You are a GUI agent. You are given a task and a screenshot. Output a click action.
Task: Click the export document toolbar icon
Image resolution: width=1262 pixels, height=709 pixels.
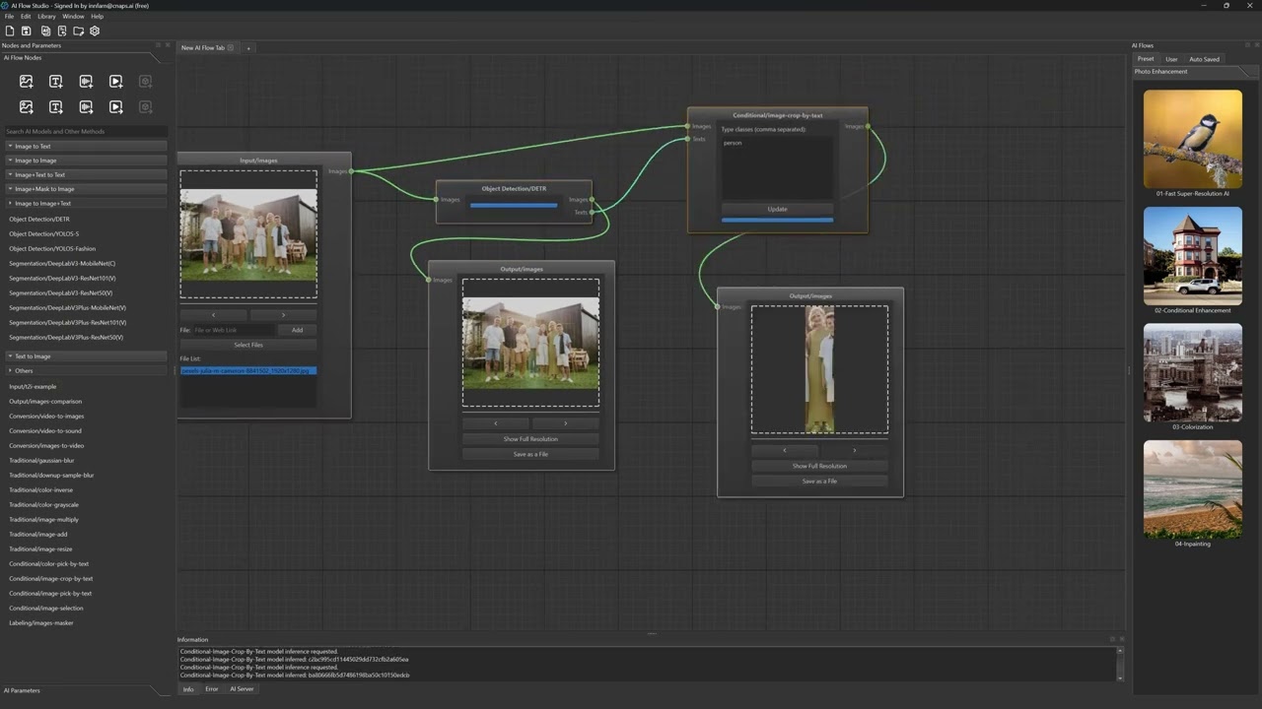(x=61, y=31)
